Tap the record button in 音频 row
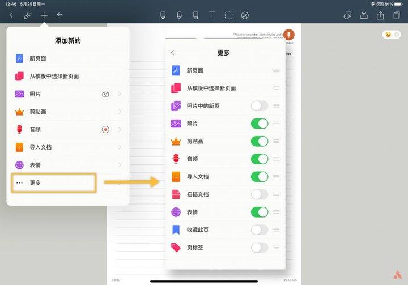The image size is (408, 285). [105, 129]
